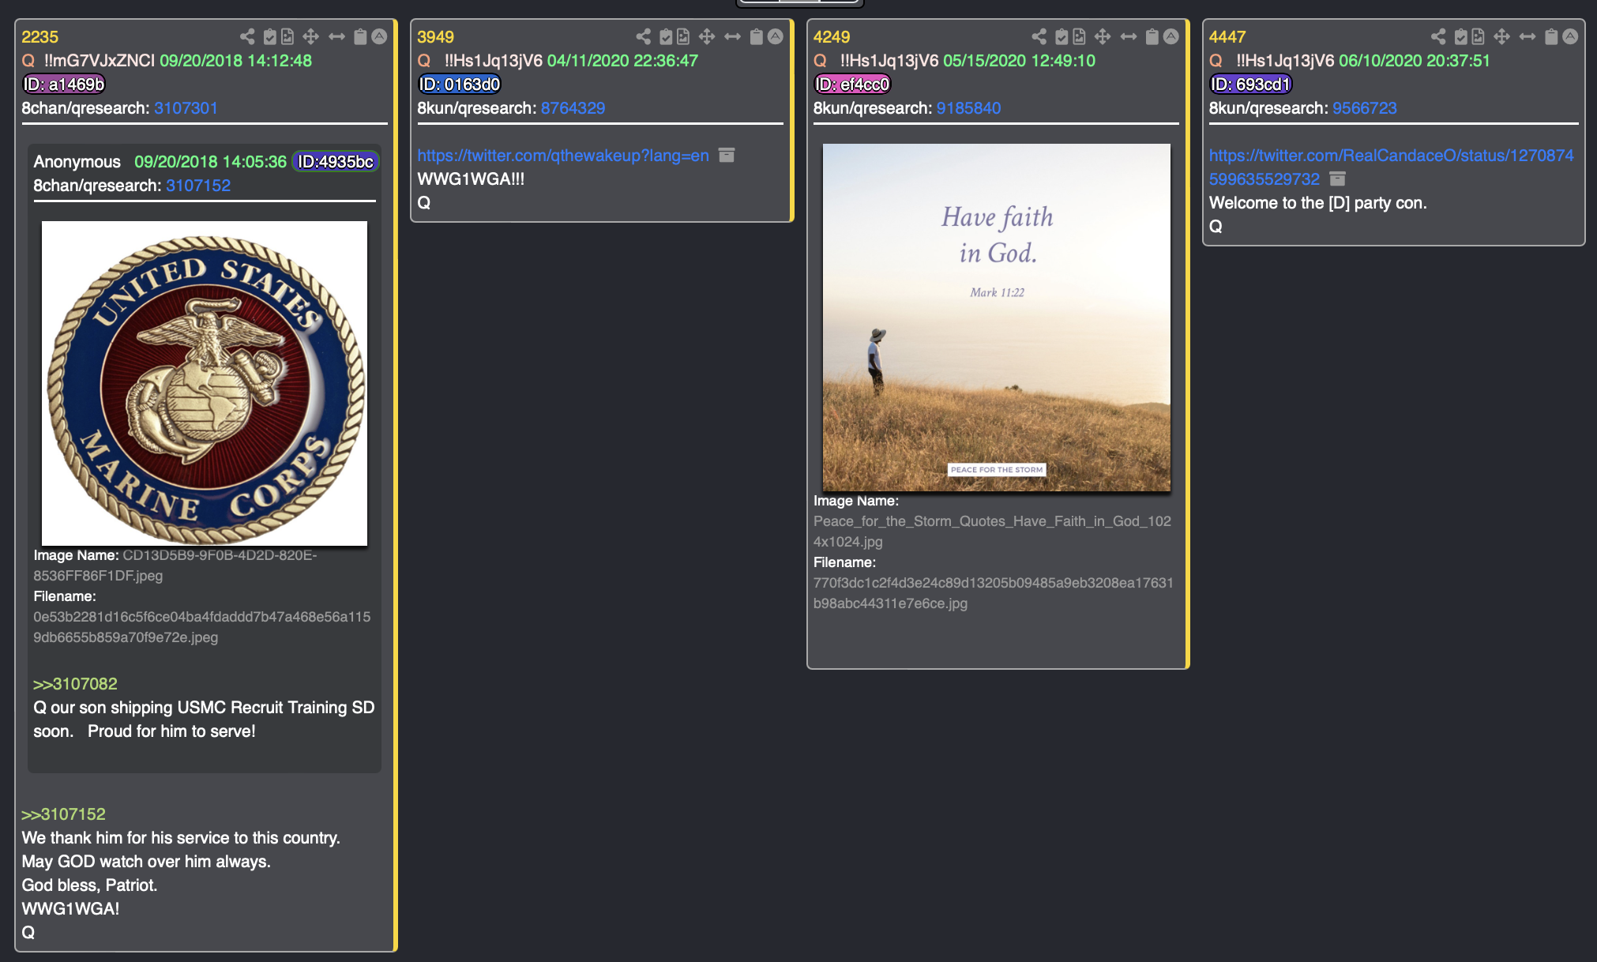
Task: Share post 4249 via share icon
Action: tap(1039, 36)
